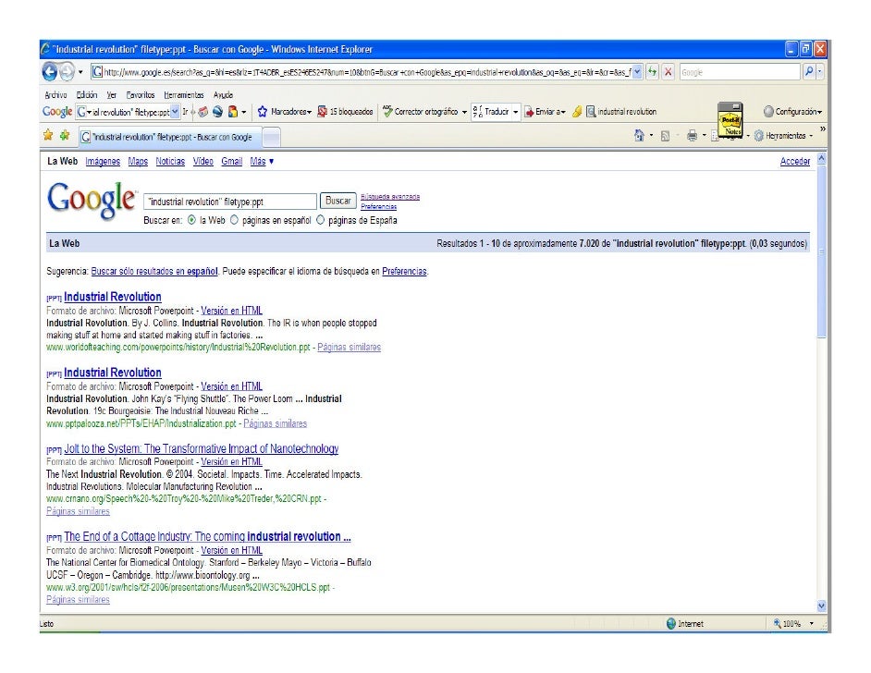871x673 pixels.
Task: Click the browser address bar URL
Action: pyautogui.click(x=367, y=72)
